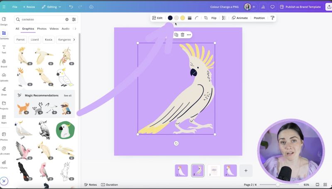
Task: Switch to the Audio tab
Action: pos(66,29)
